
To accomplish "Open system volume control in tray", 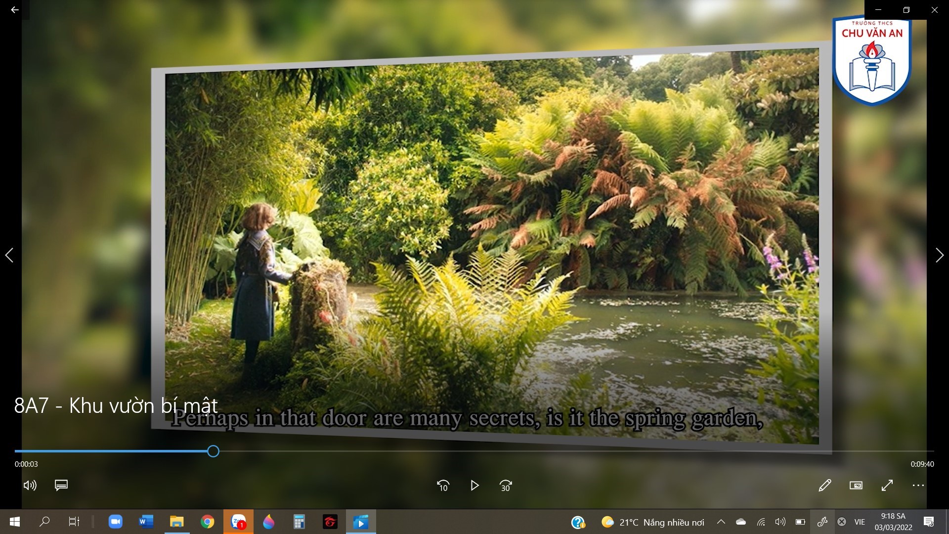I will pyautogui.click(x=780, y=522).
